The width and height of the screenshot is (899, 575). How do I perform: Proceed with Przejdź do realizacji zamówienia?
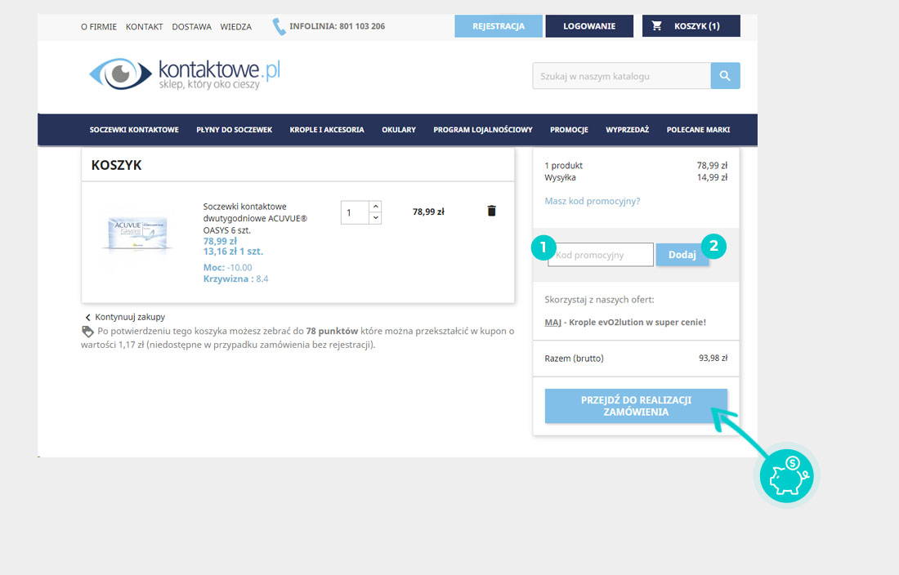(636, 406)
